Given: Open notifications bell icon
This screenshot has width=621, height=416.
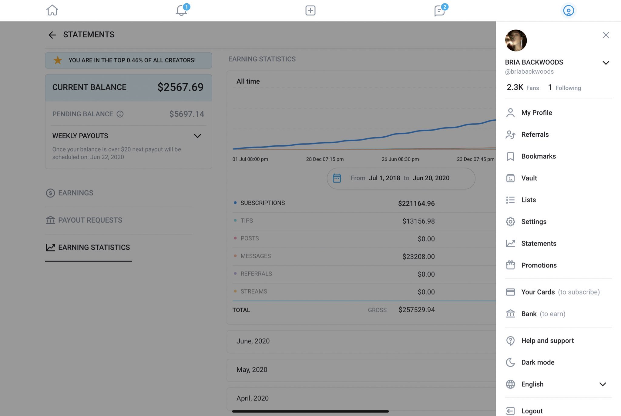Looking at the screenshot, I should click(x=181, y=10).
